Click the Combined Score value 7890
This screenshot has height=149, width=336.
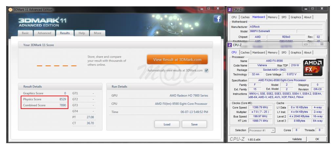coord(63,105)
